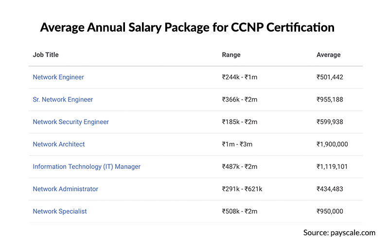
Task: Select the ₹1m - ₹3m range cell
Action: (237, 144)
